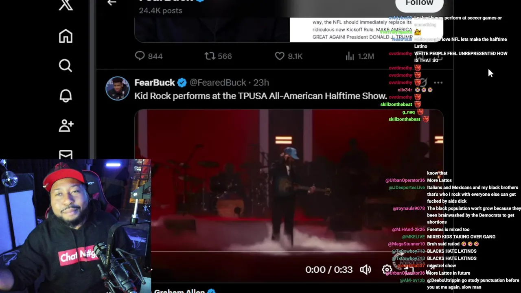Open the FearBuck display name link
The image size is (521, 293).
[x=155, y=83]
